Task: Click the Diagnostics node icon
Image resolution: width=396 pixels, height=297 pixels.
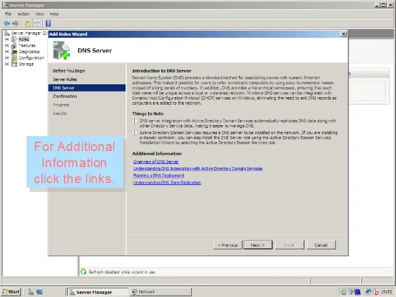Action: 14,51
